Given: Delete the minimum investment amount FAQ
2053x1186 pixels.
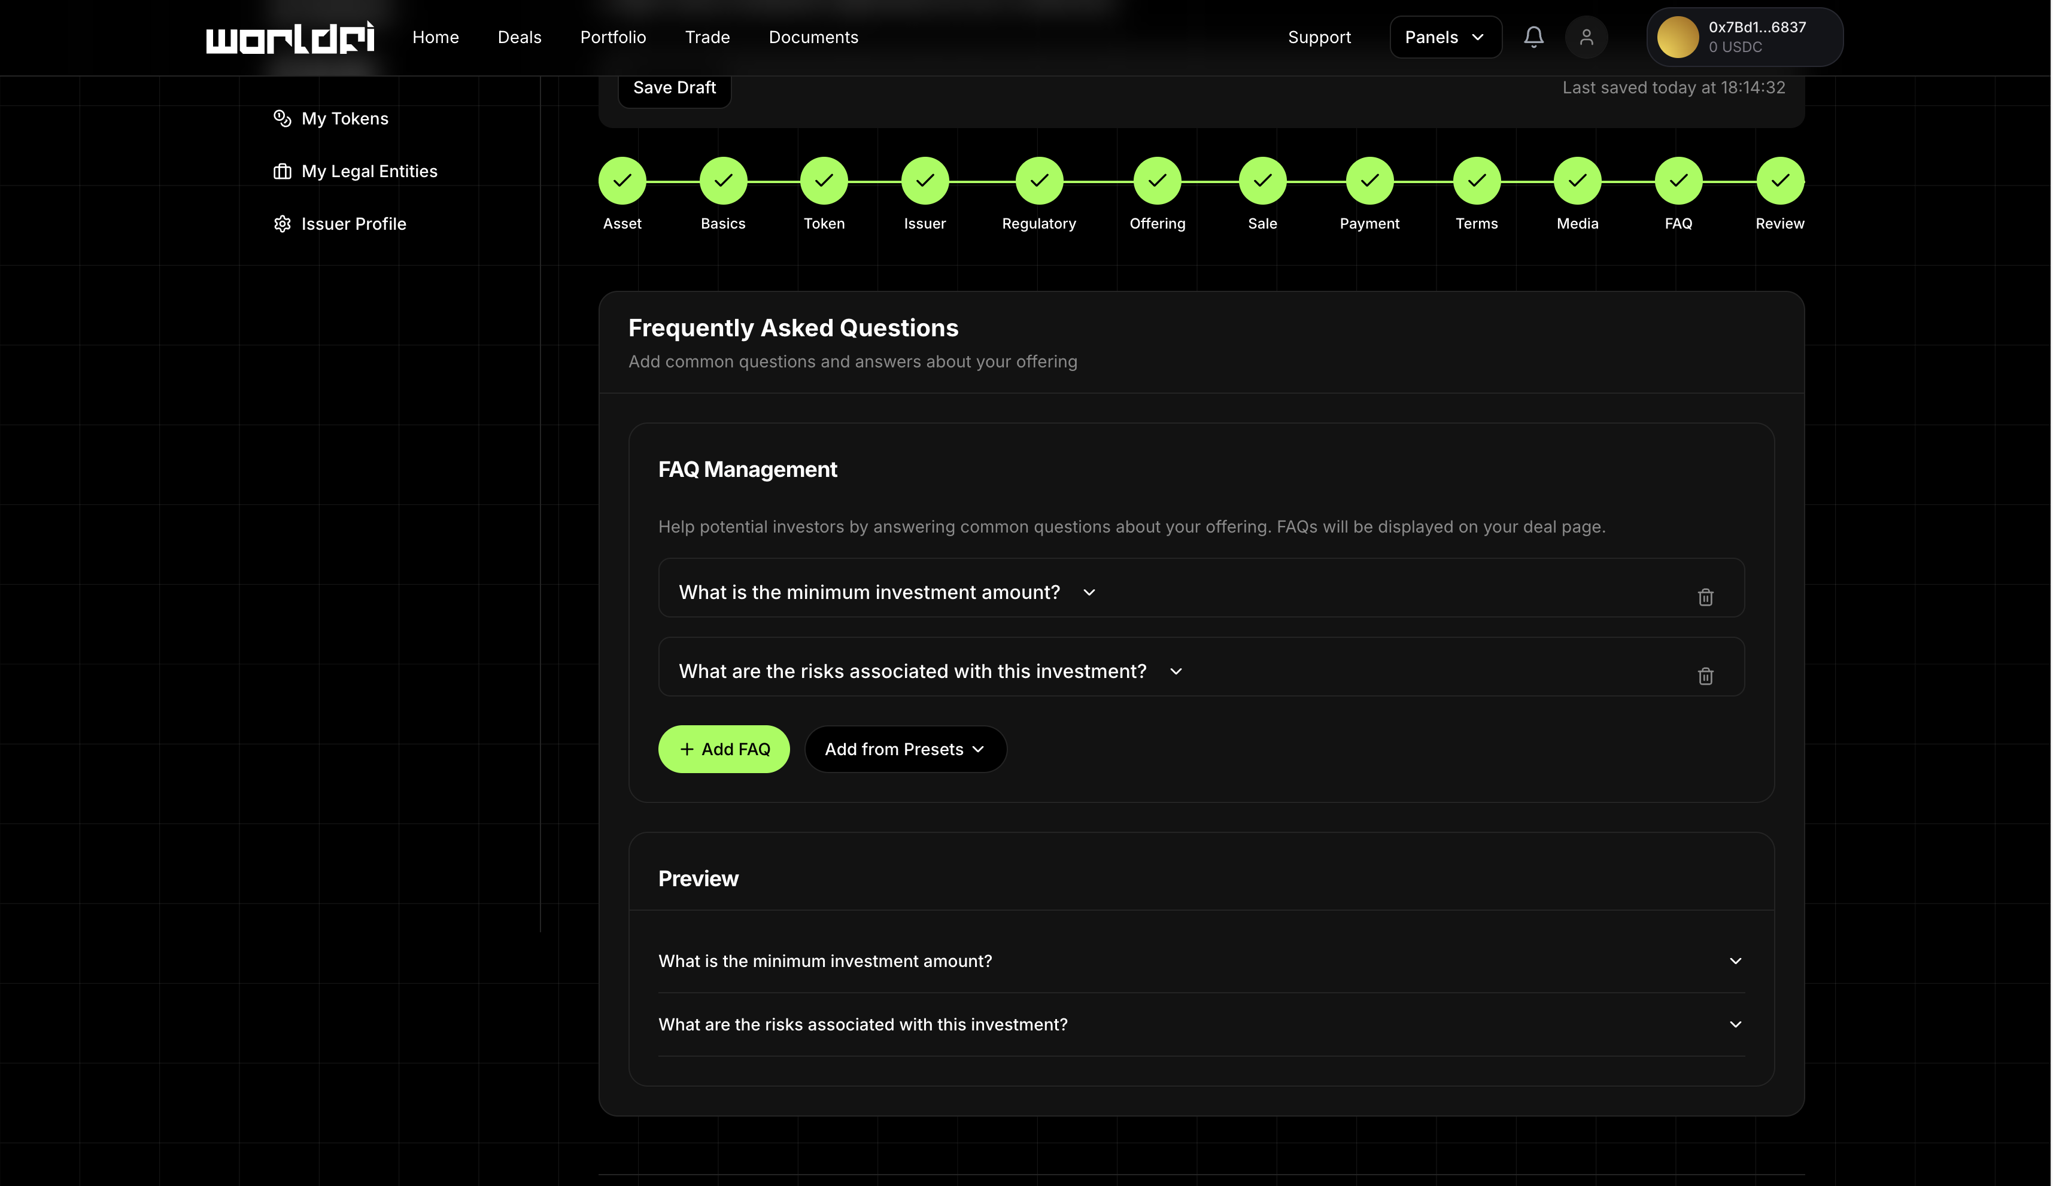Looking at the screenshot, I should point(1705,597).
